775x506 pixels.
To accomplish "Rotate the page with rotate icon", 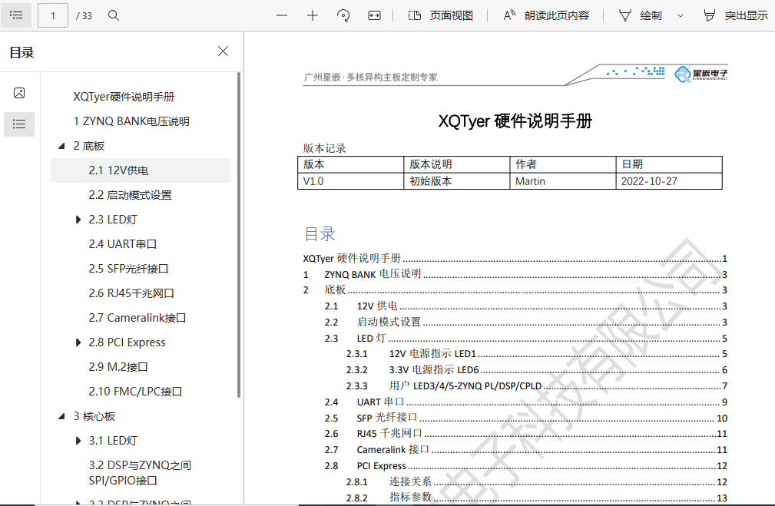I will tap(343, 15).
